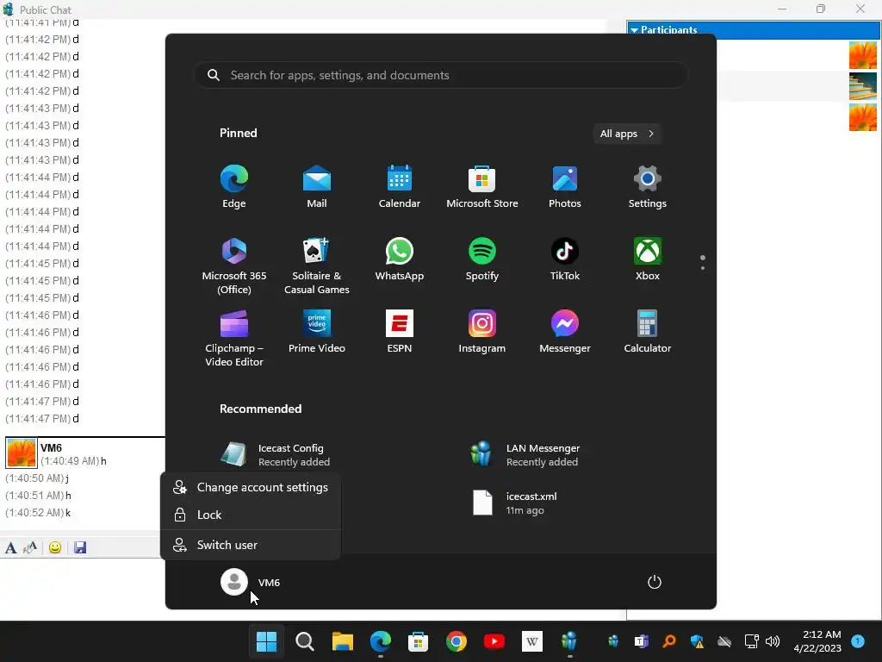
Task: Click the Start menu search field
Action: (x=441, y=76)
